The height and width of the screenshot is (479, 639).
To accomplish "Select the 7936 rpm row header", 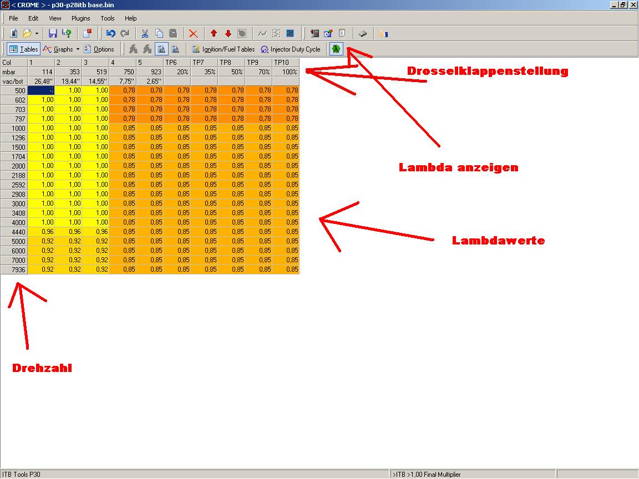I will coord(14,269).
